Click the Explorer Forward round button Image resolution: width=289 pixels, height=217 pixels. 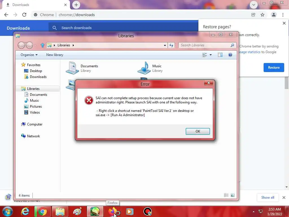coord(29,45)
